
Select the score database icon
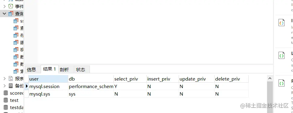[6, 93]
